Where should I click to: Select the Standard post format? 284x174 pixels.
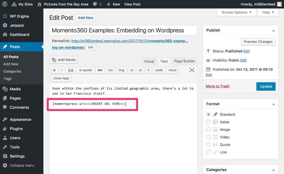pos(208,114)
